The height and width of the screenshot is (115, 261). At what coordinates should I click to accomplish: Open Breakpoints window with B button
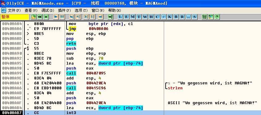176,17
